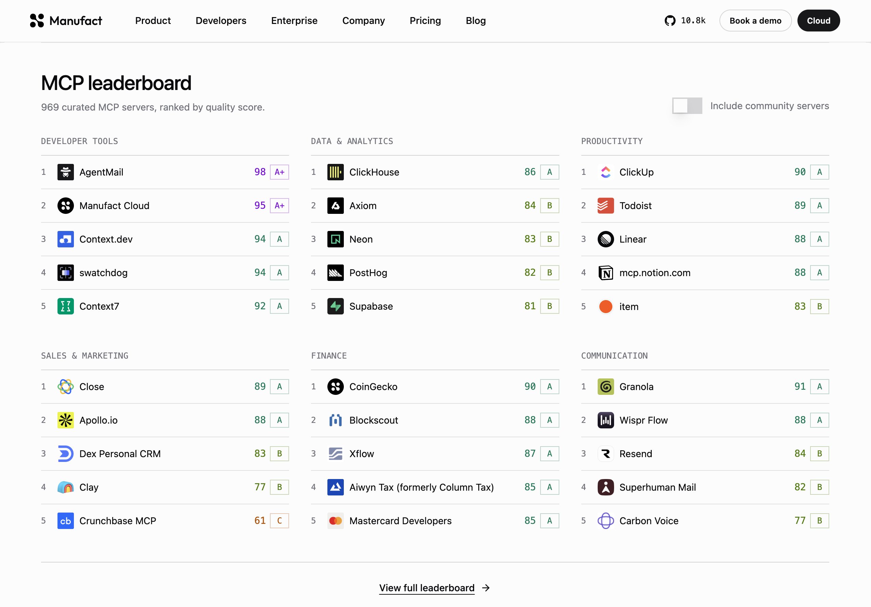Image resolution: width=871 pixels, height=607 pixels.
Task: Open the Blog link
Action: click(x=476, y=21)
